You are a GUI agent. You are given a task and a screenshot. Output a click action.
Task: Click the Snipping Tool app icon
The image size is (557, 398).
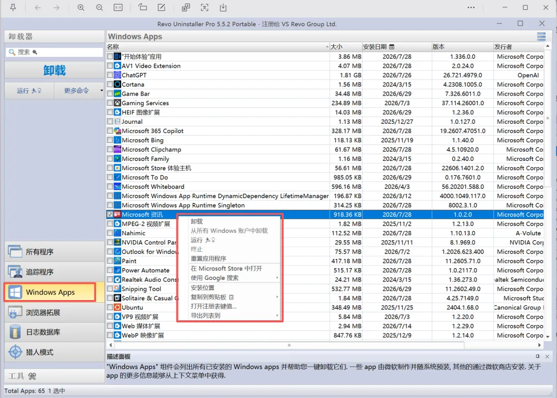(117, 289)
